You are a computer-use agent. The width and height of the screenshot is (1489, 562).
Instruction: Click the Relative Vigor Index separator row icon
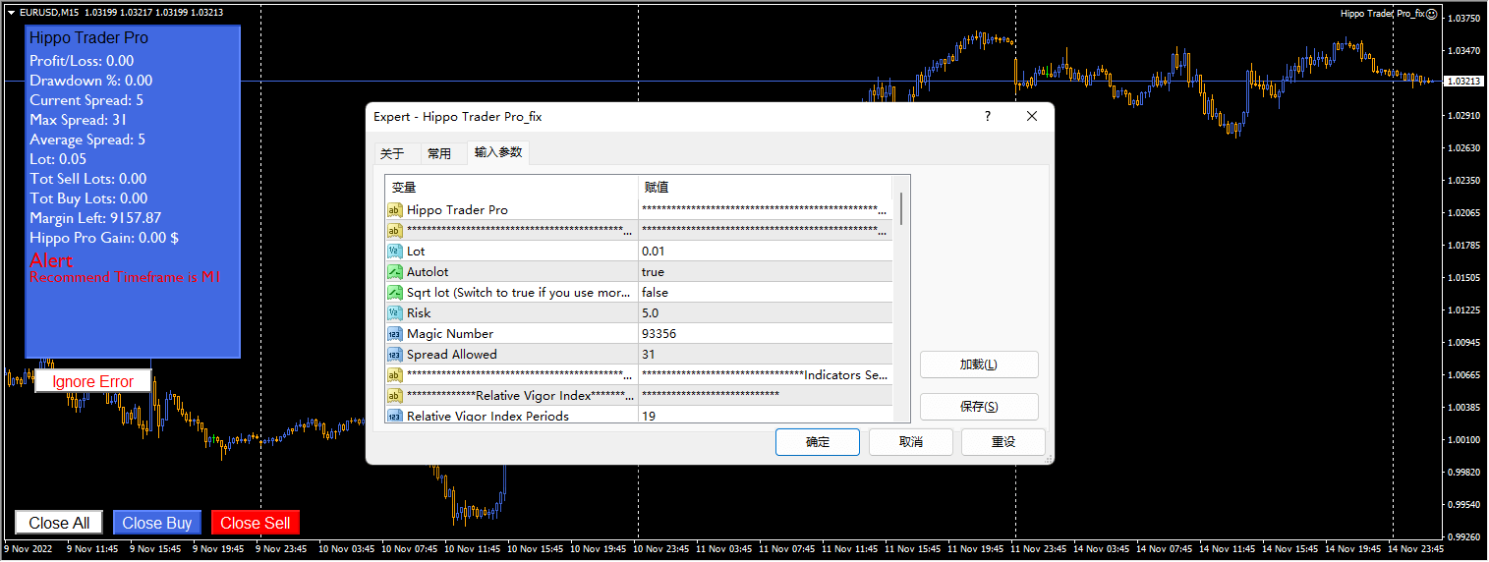(394, 396)
